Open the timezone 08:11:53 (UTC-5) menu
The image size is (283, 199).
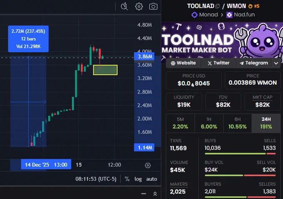pos(96,179)
